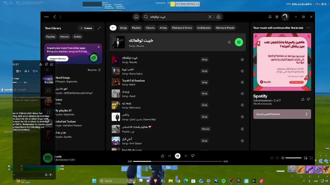The height and width of the screenshot is (185, 330).
Task: Dislike the ad with the panel thumbs down
Action: tap(308, 99)
